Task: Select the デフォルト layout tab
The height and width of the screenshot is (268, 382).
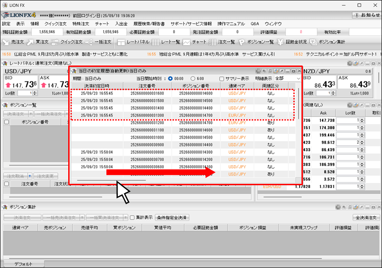Action: pyautogui.click(x=23, y=264)
